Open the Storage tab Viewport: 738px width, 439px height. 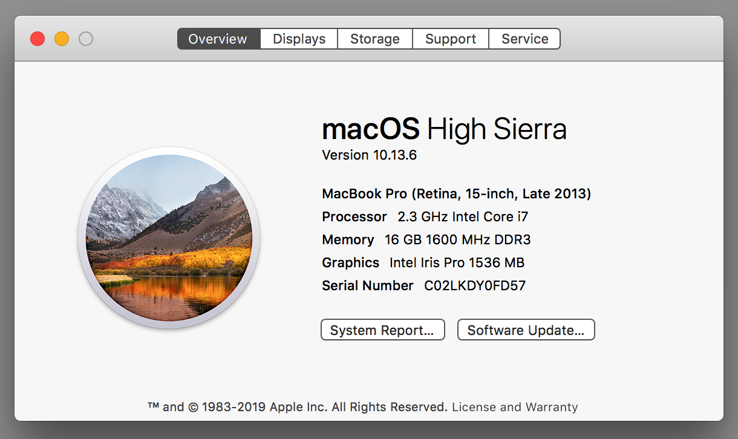click(375, 39)
